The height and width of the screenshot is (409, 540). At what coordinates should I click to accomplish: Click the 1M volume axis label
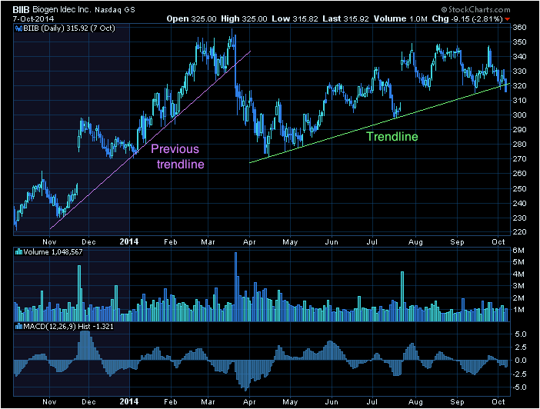(x=518, y=310)
